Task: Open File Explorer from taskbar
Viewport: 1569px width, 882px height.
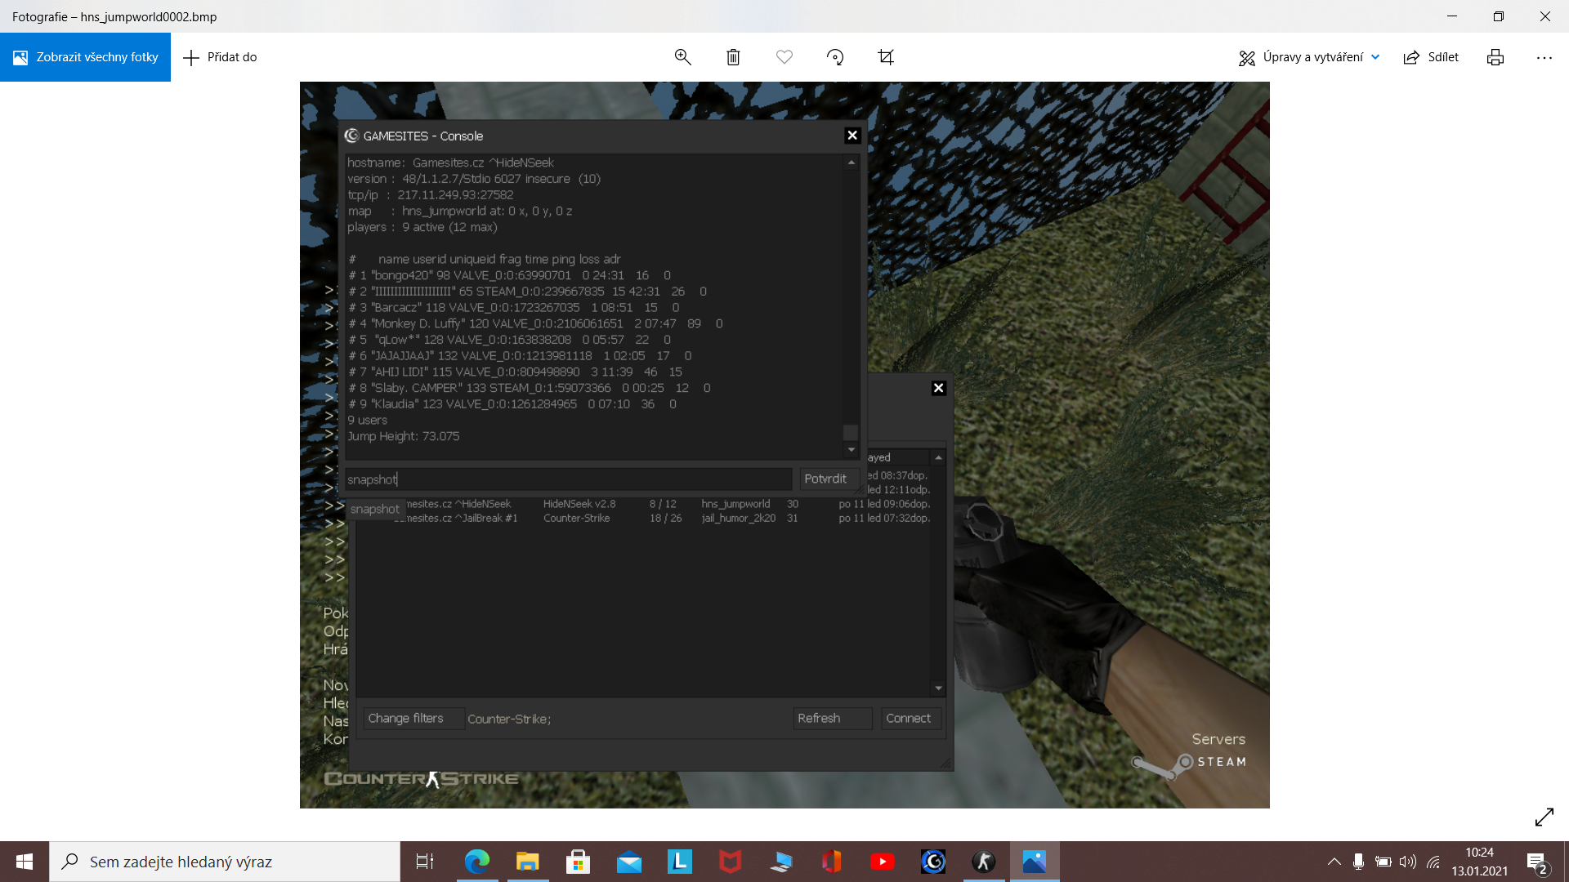Action: coord(527,862)
